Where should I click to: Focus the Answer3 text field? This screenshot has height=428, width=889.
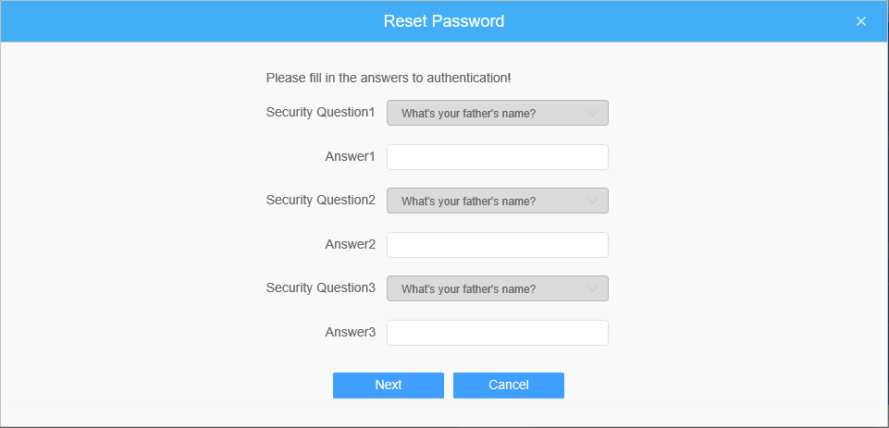pos(497,333)
